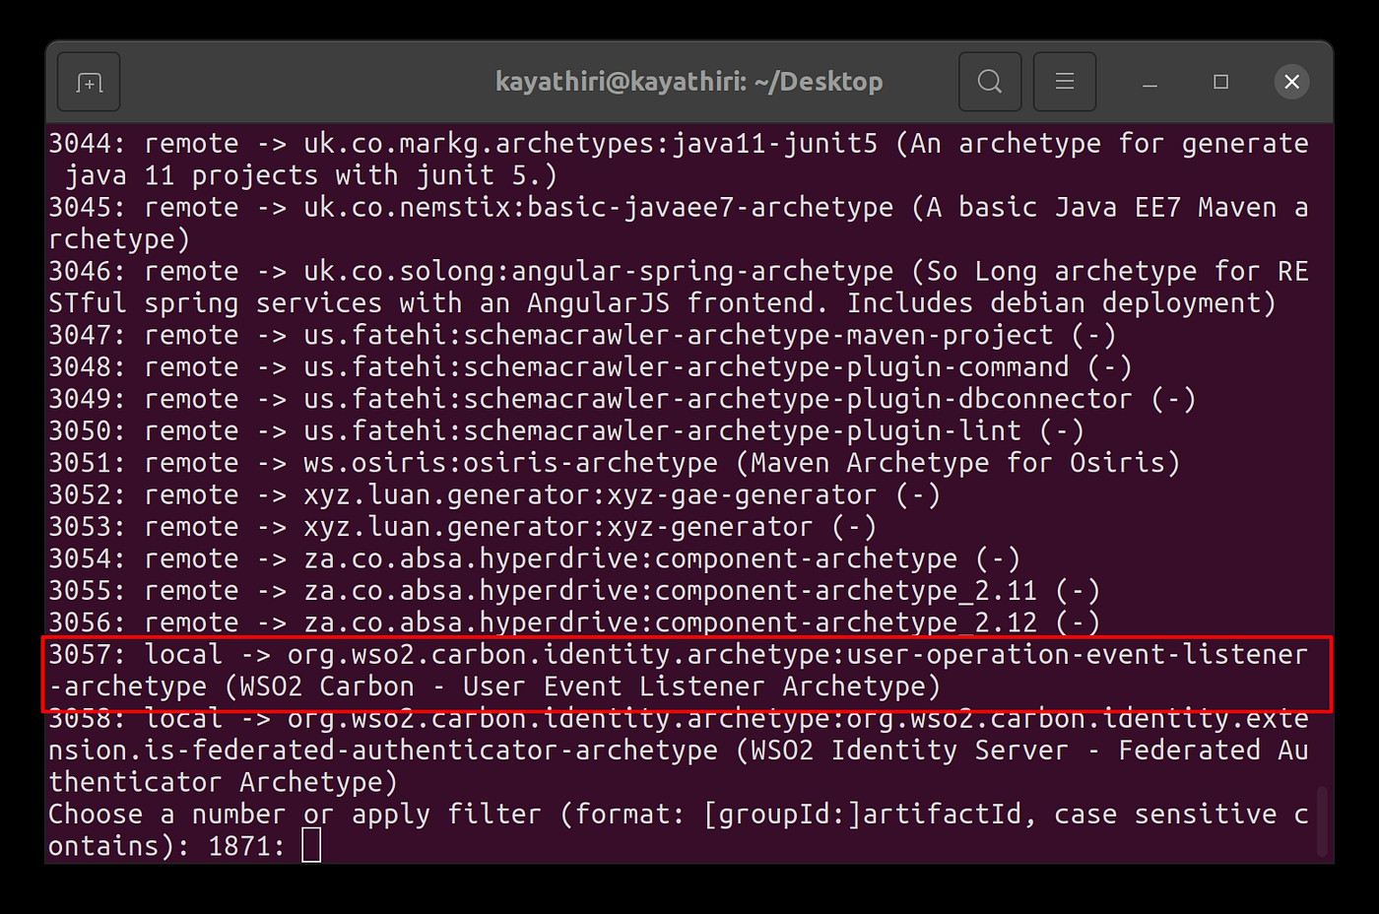Select line 3050 schemacrawler-archetype-plugin-lint
Image resolution: width=1379 pixels, height=914 pixels.
(x=566, y=431)
